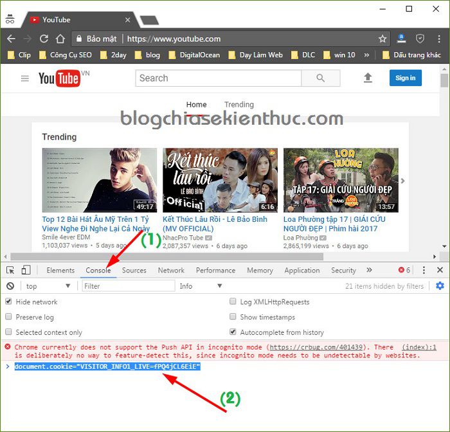Click the YouTube upload arrow icon

tap(368, 78)
